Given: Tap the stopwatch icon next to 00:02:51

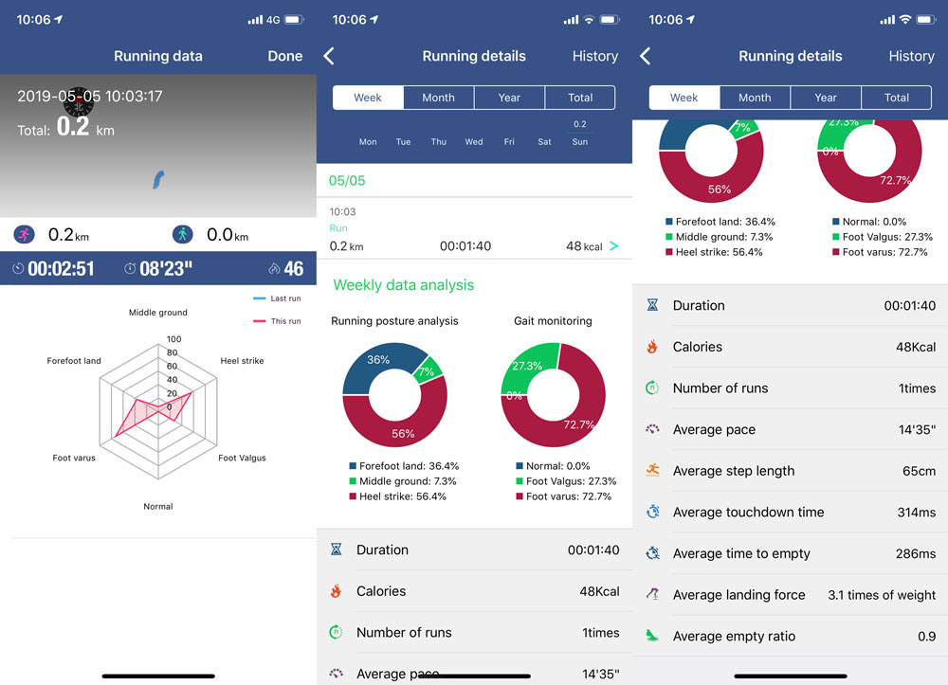Looking at the screenshot, I should [x=18, y=268].
